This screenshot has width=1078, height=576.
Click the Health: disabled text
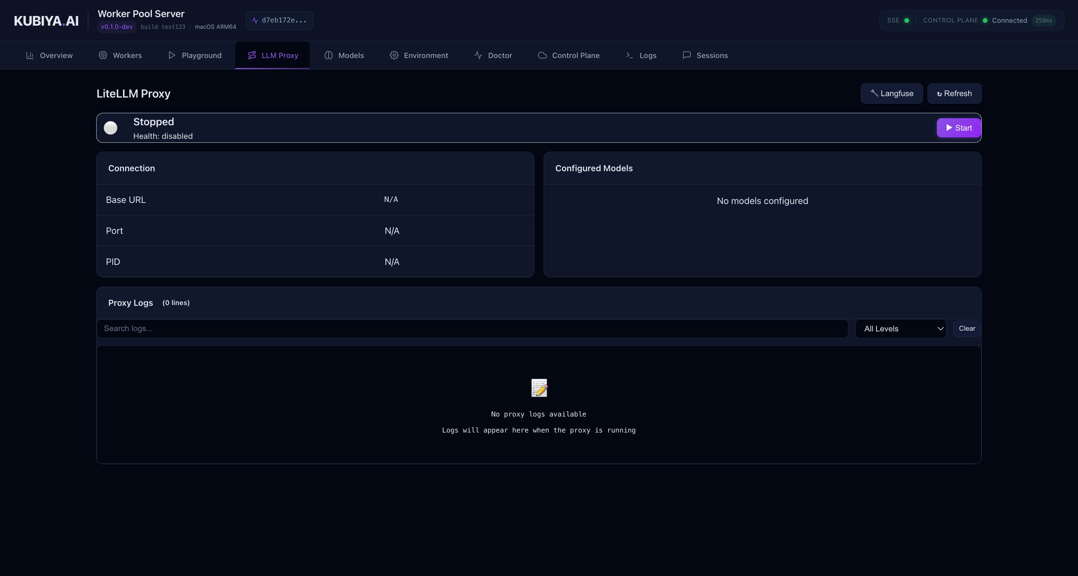(163, 136)
